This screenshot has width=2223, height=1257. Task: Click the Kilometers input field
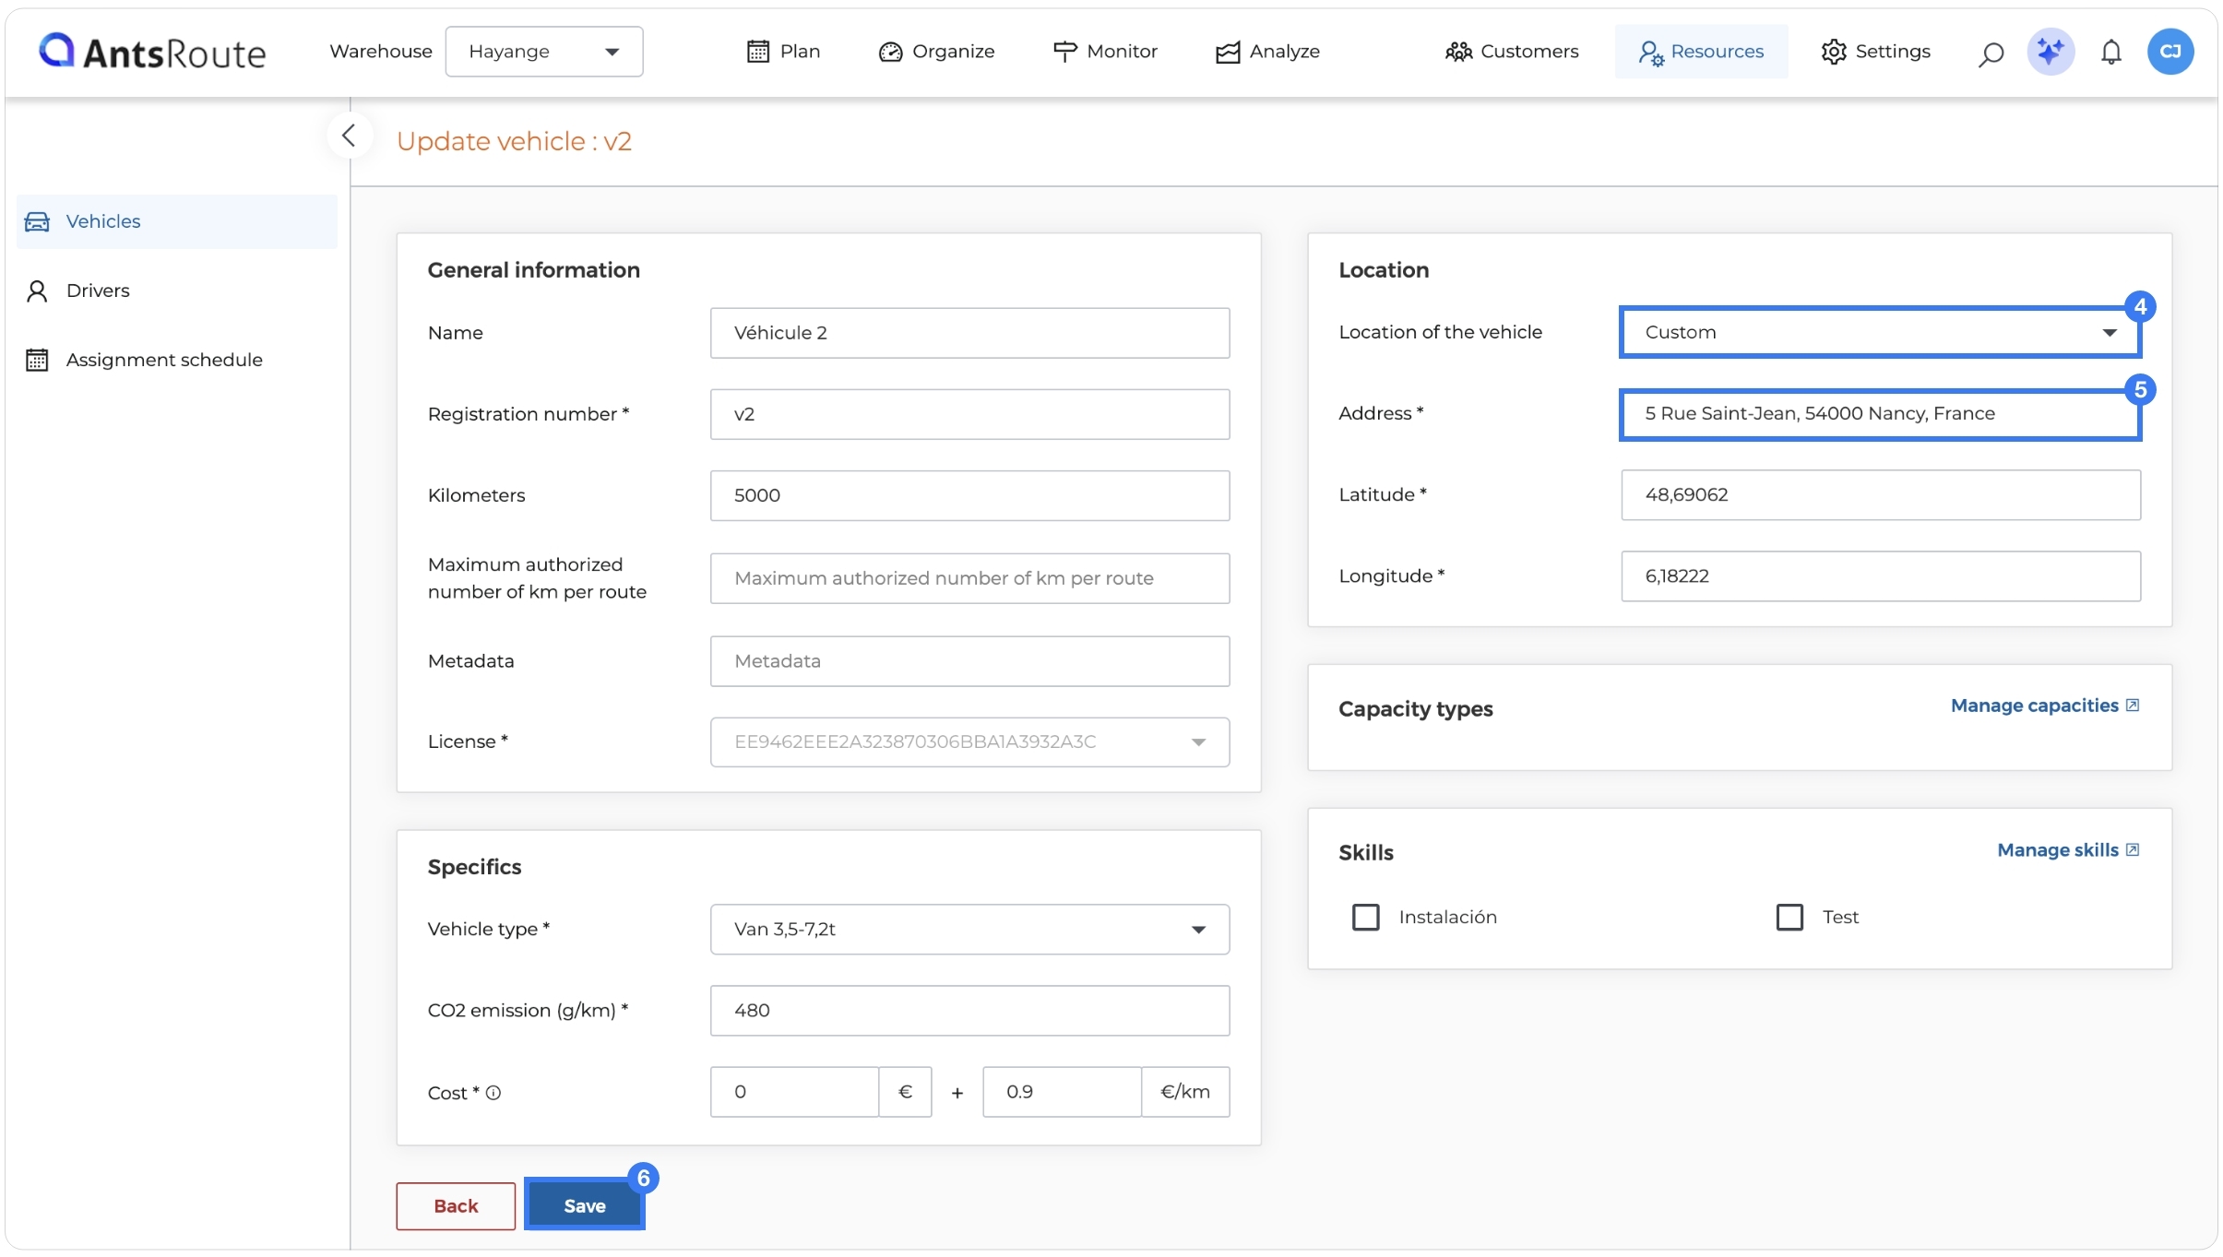click(969, 495)
